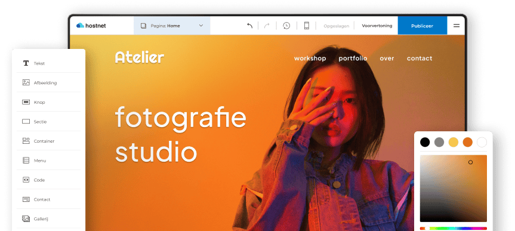Click the color picker circle handle
515x231 pixels.
(x=470, y=162)
